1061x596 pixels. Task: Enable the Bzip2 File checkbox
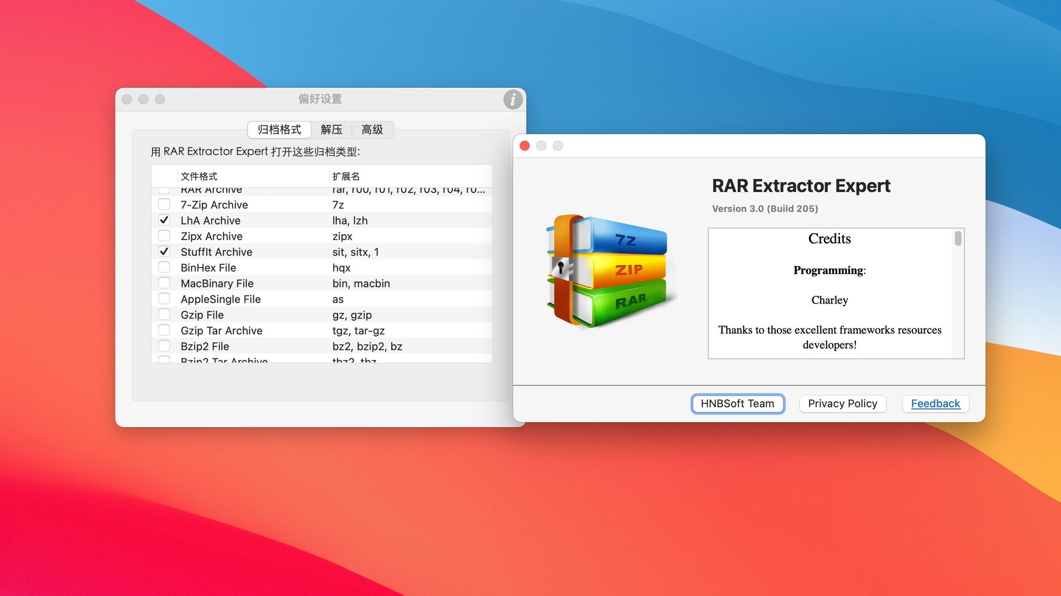click(164, 346)
